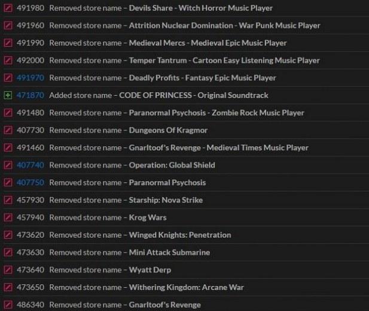Click 'Removed store name' label in row 473640
Viewport: 369px width, 311px height.
tap(86, 270)
